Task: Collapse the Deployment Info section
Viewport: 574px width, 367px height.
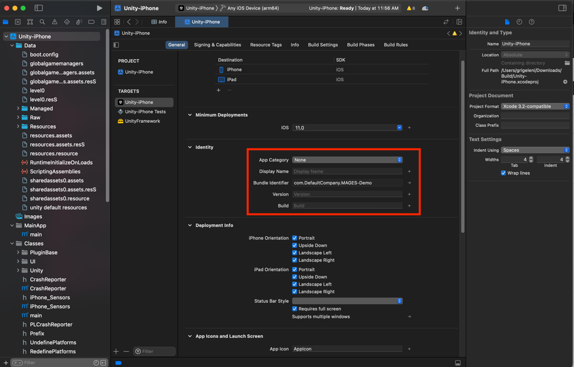Action: click(x=190, y=226)
